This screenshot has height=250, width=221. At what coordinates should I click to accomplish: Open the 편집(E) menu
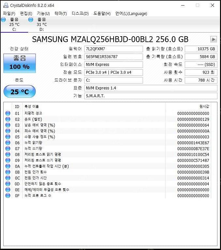pos(26,14)
